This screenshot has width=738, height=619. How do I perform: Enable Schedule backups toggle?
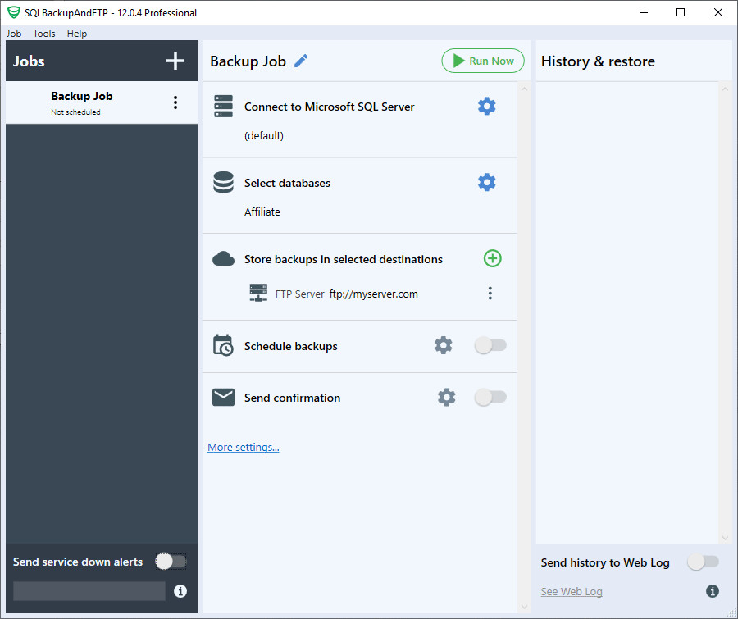(490, 345)
